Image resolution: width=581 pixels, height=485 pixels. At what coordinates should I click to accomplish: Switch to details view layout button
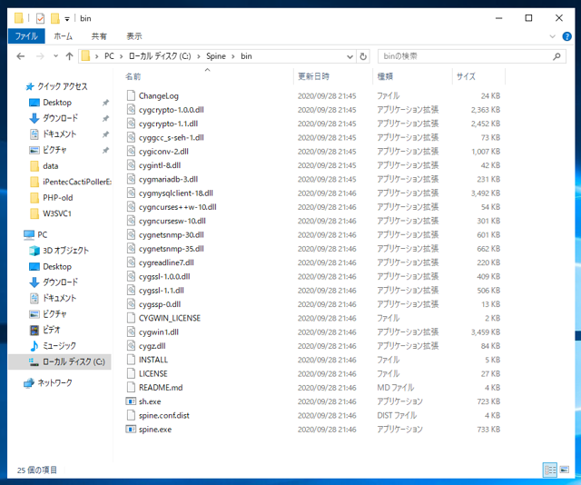coord(550,470)
